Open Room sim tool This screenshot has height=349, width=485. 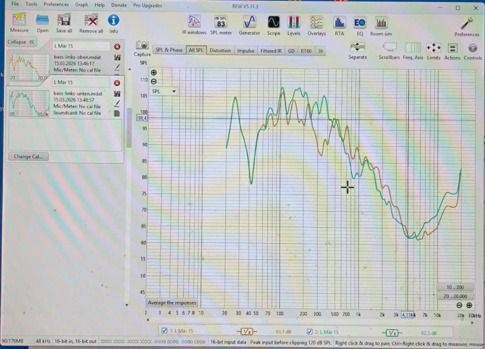[381, 27]
